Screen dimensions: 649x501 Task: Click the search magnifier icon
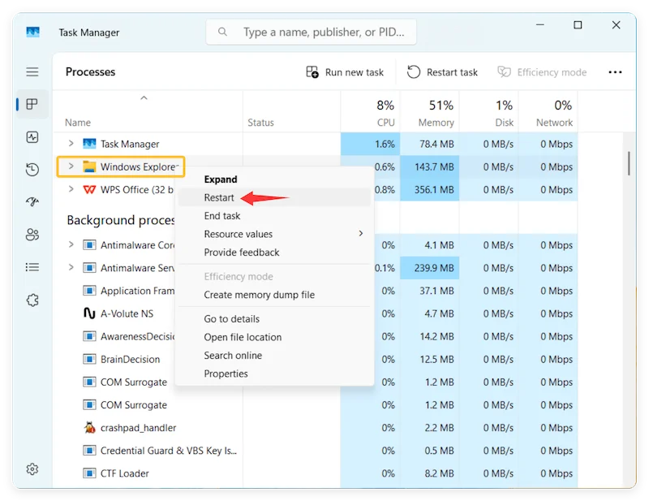tap(222, 32)
